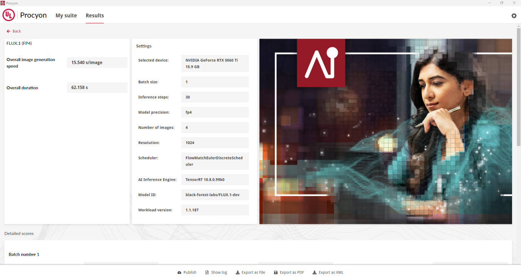Click the Detailed scores heading
The image size is (521, 280).
click(19, 234)
